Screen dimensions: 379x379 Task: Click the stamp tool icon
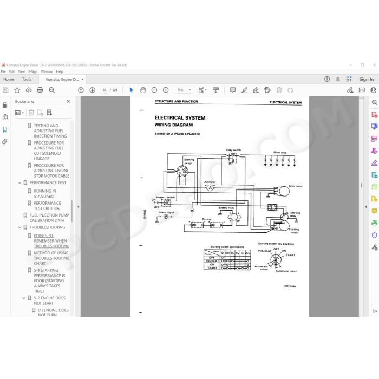(x=267, y=90)
